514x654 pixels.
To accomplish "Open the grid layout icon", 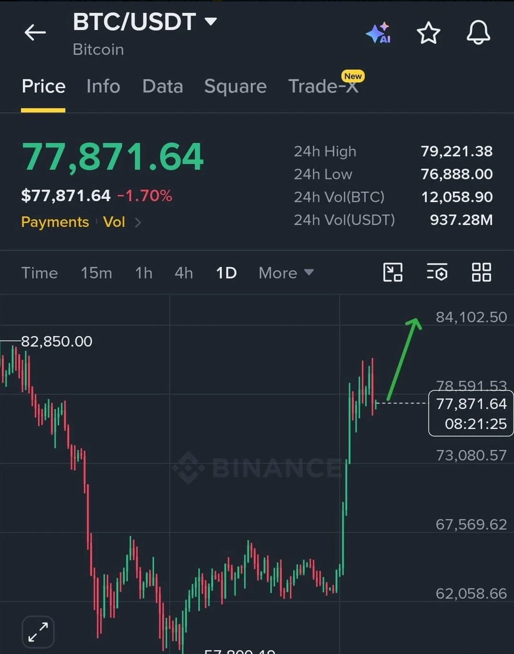I will (481, 272).
